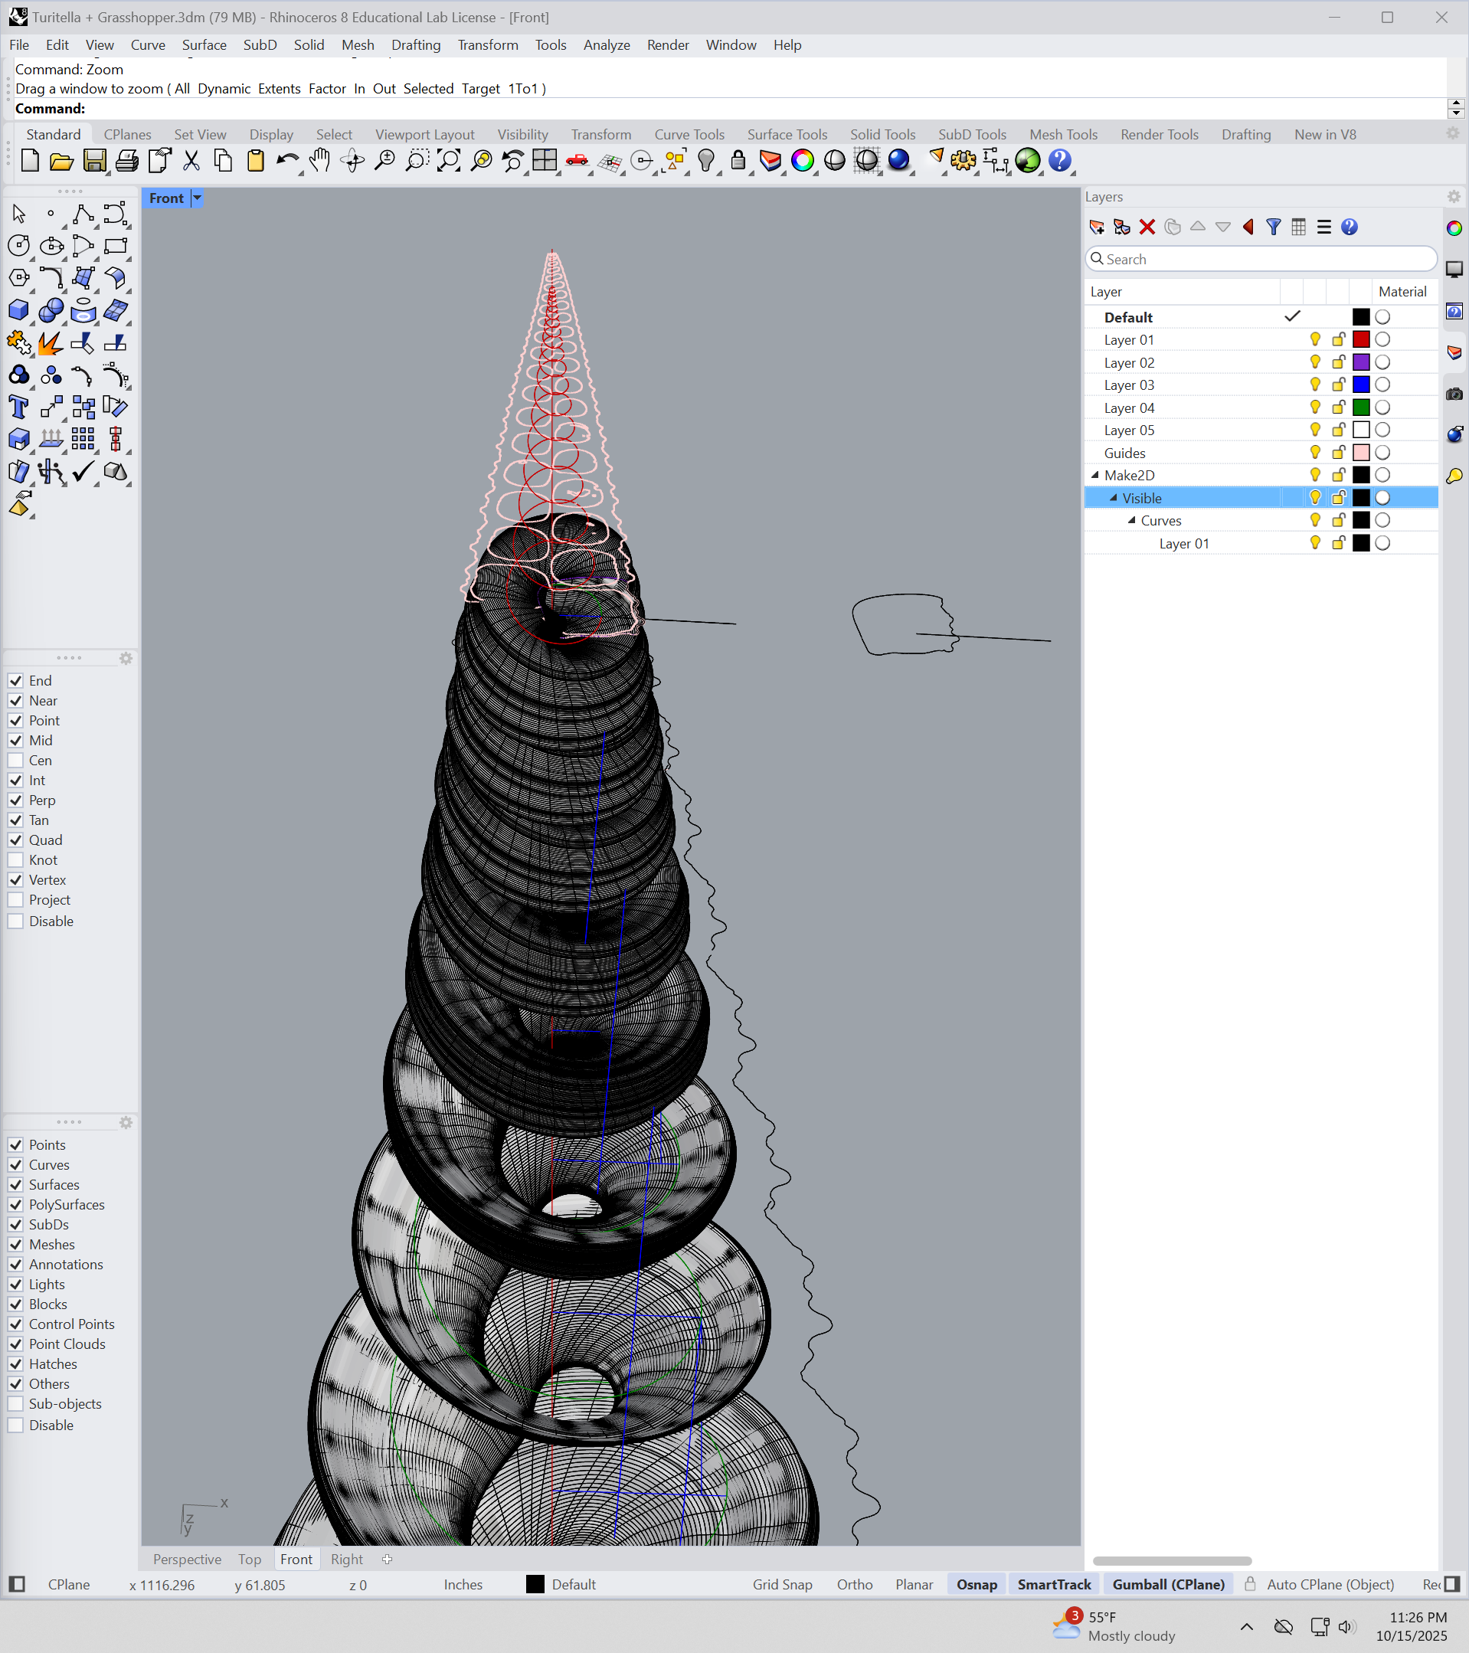
Task: Select the Text tool in left sidebar
Action: click(x=18, y=407)
